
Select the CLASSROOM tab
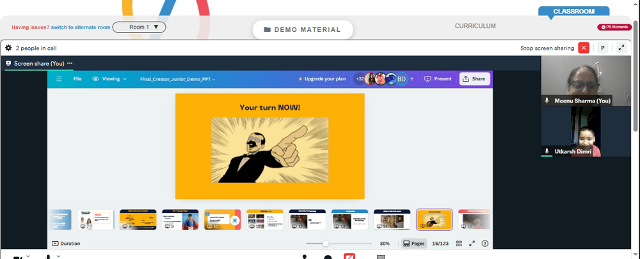pos(573,11)
